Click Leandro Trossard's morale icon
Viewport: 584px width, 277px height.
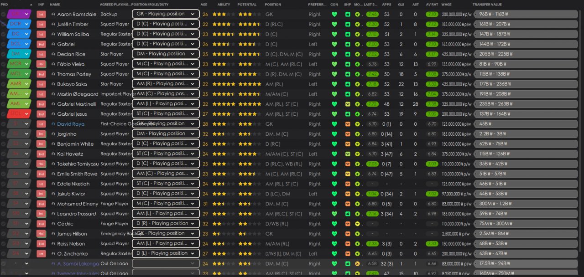(357, 214)
